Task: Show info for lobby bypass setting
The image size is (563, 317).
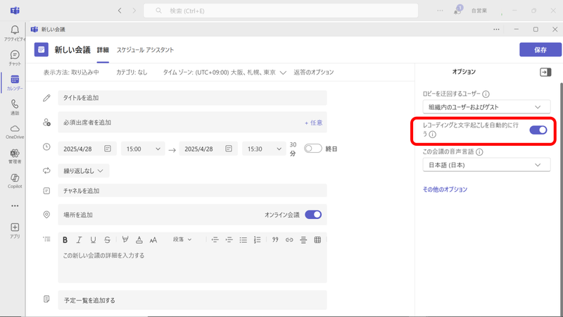Action: (x=486, y=94)
